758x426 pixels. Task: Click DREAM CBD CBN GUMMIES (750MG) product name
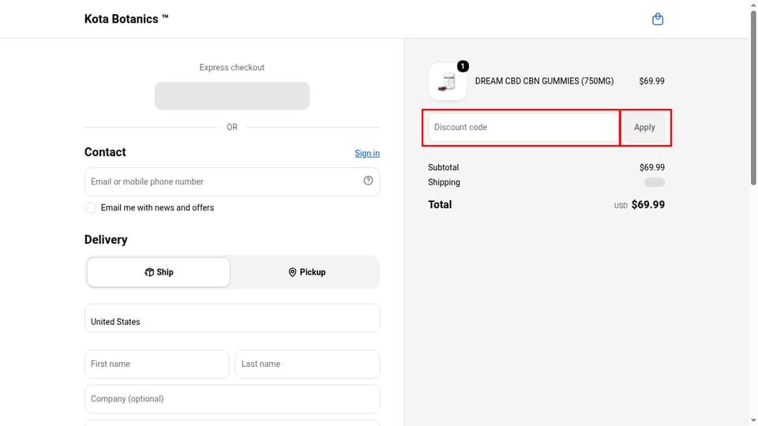[x=544, y=81]
